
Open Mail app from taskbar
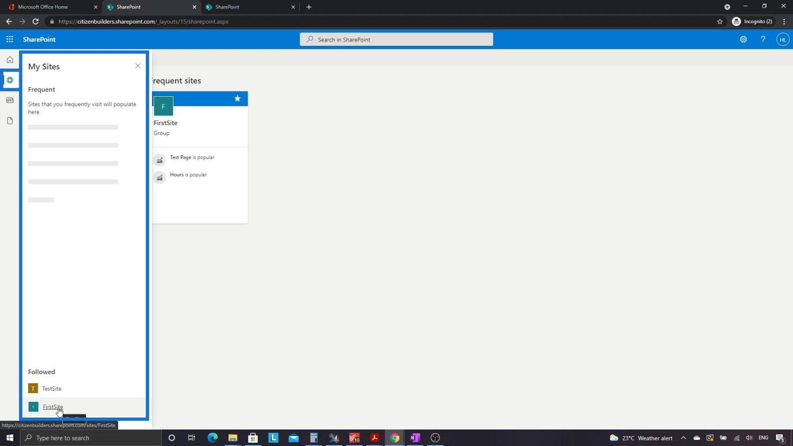294,438
